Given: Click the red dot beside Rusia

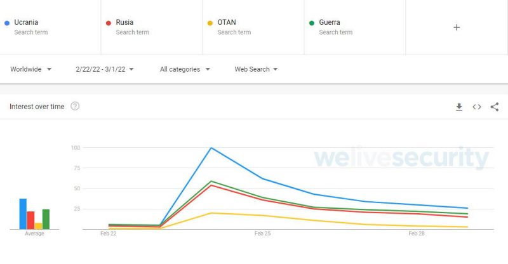Looking at the screenshot, I should (109, 23).
